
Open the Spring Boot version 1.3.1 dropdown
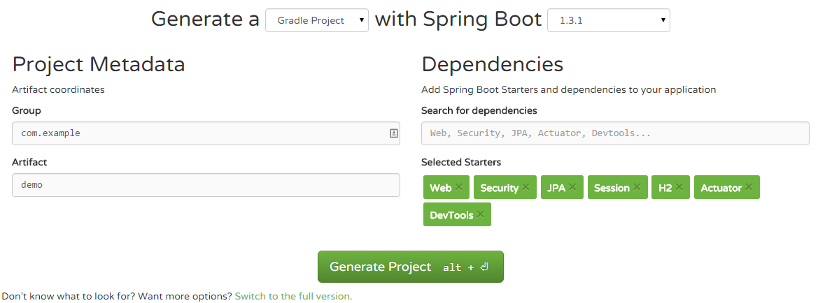[x=608, y=20]
